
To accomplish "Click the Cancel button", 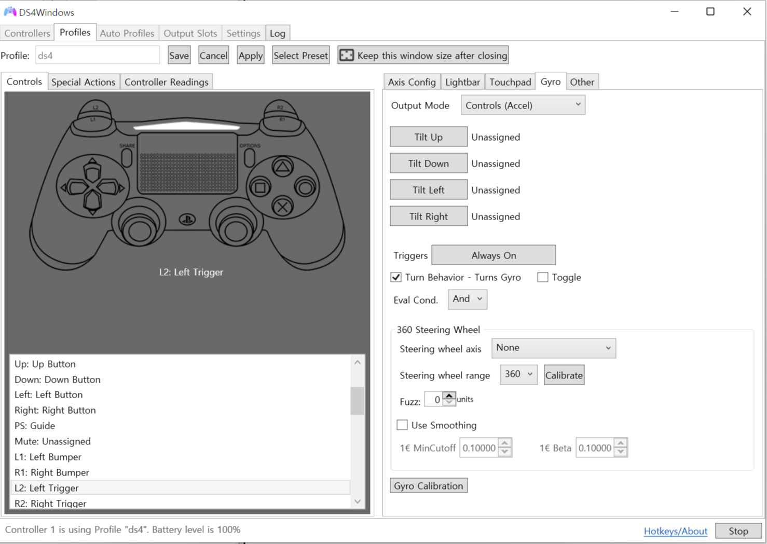I will 214,56.
